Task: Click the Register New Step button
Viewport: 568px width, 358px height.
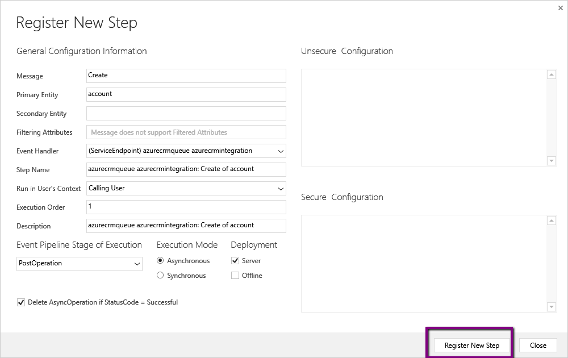Action: pos(471,345)
